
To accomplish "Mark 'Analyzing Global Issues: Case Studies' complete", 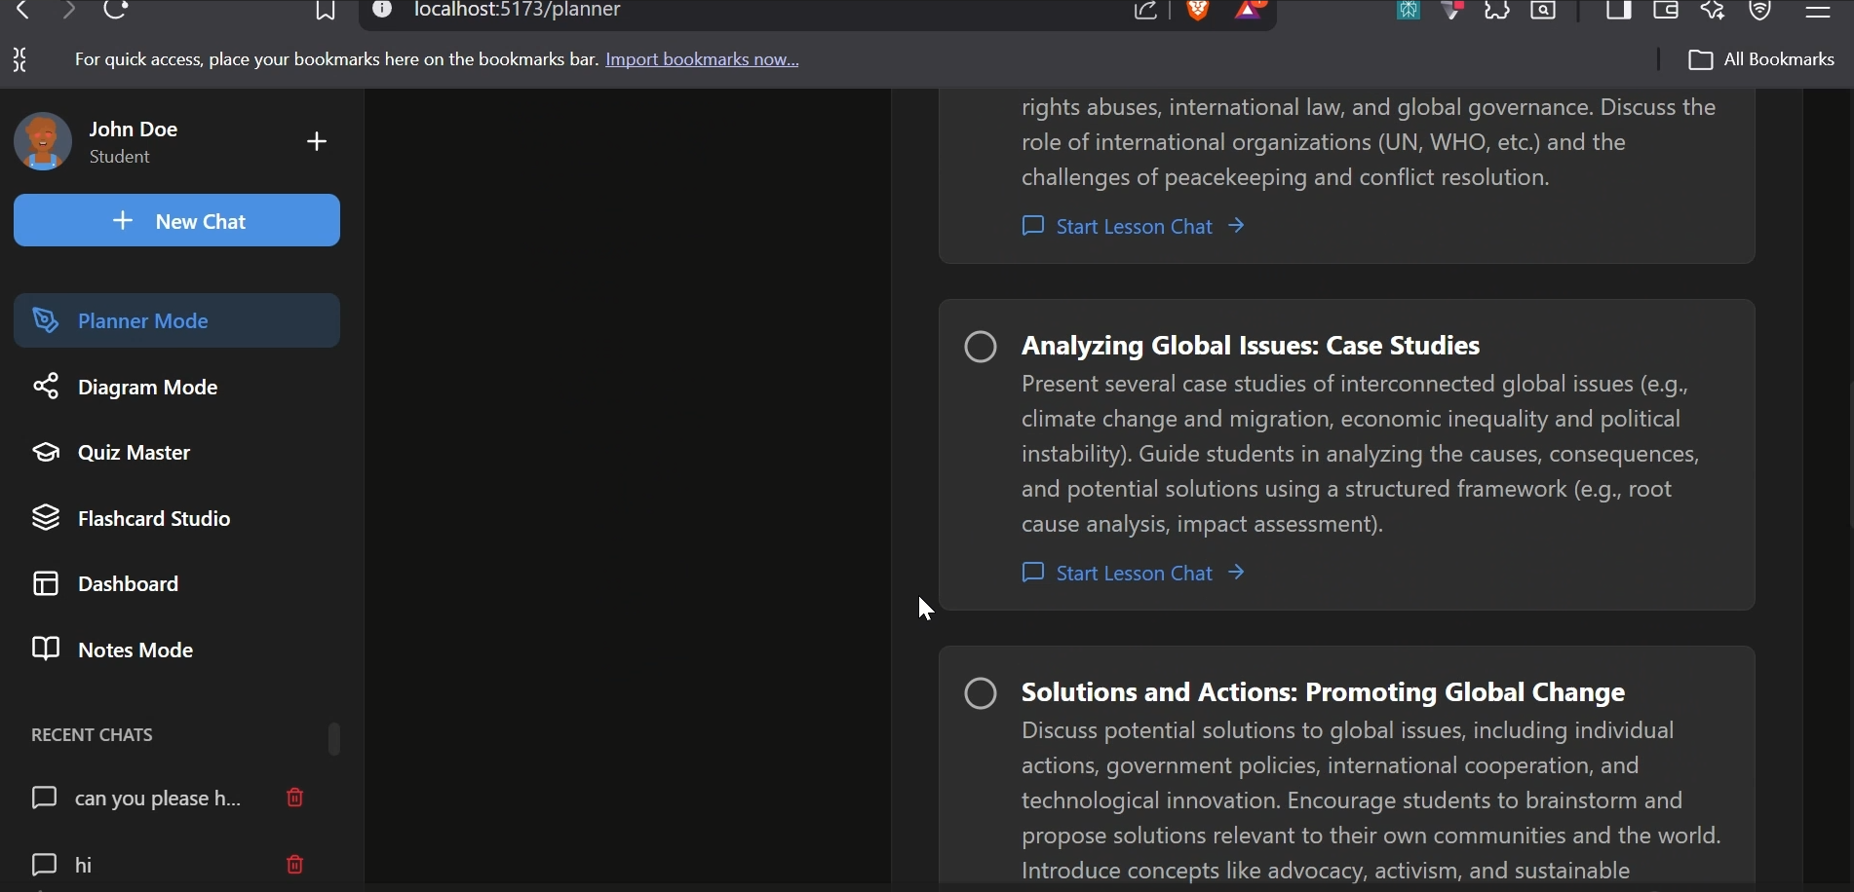I will point(981,348).
